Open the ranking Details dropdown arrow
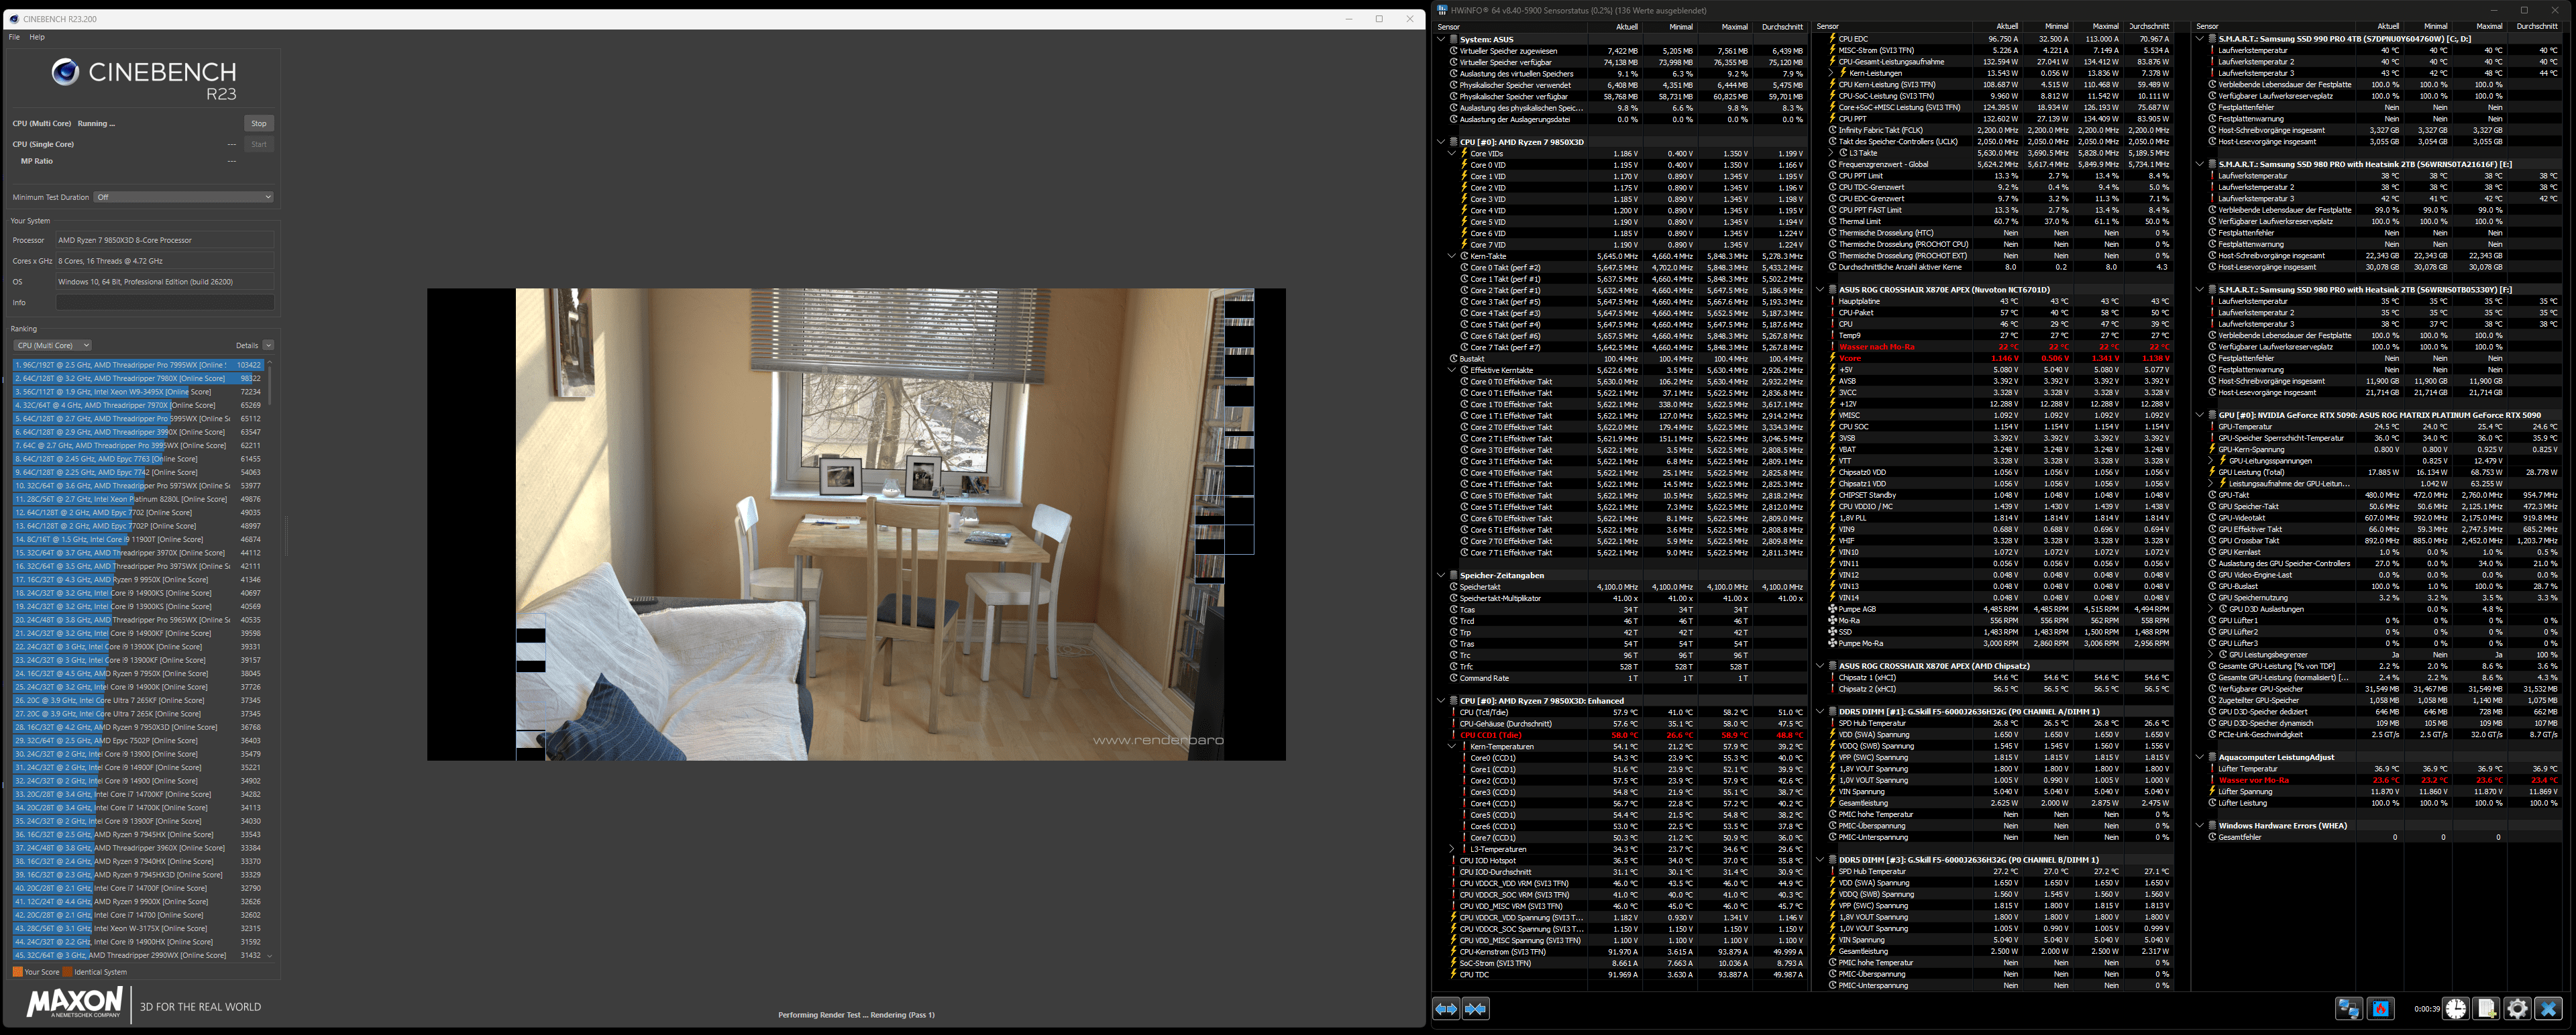Image resolution: width=2576 pixels, height=1035 pixels. pyautogui.click(x=268, y=345)
